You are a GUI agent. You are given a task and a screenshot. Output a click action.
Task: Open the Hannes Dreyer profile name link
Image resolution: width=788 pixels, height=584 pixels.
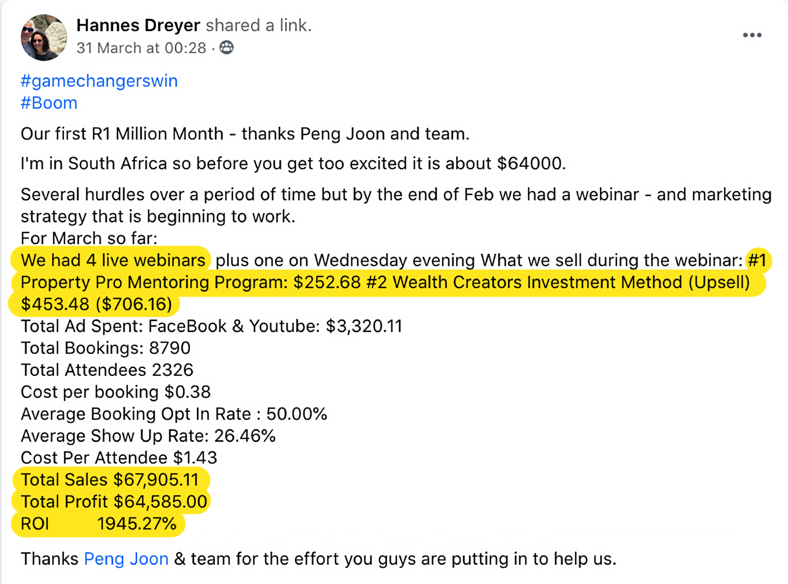tap(138, 25)
